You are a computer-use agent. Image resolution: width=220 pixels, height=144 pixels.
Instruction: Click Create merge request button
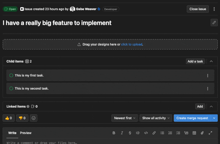click(192, 118)
